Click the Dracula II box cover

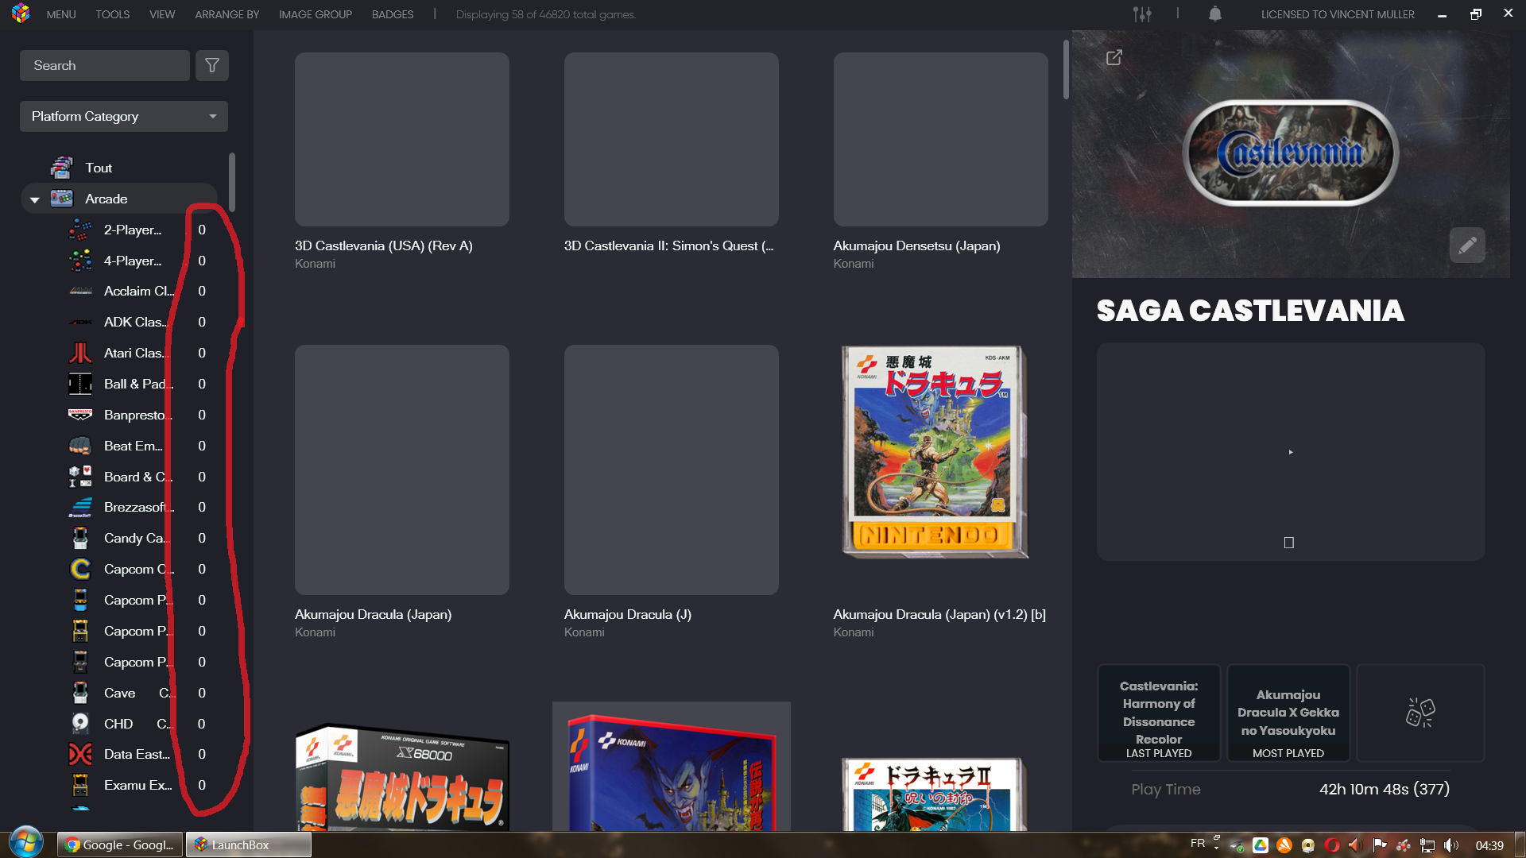[x=934, y=794]
